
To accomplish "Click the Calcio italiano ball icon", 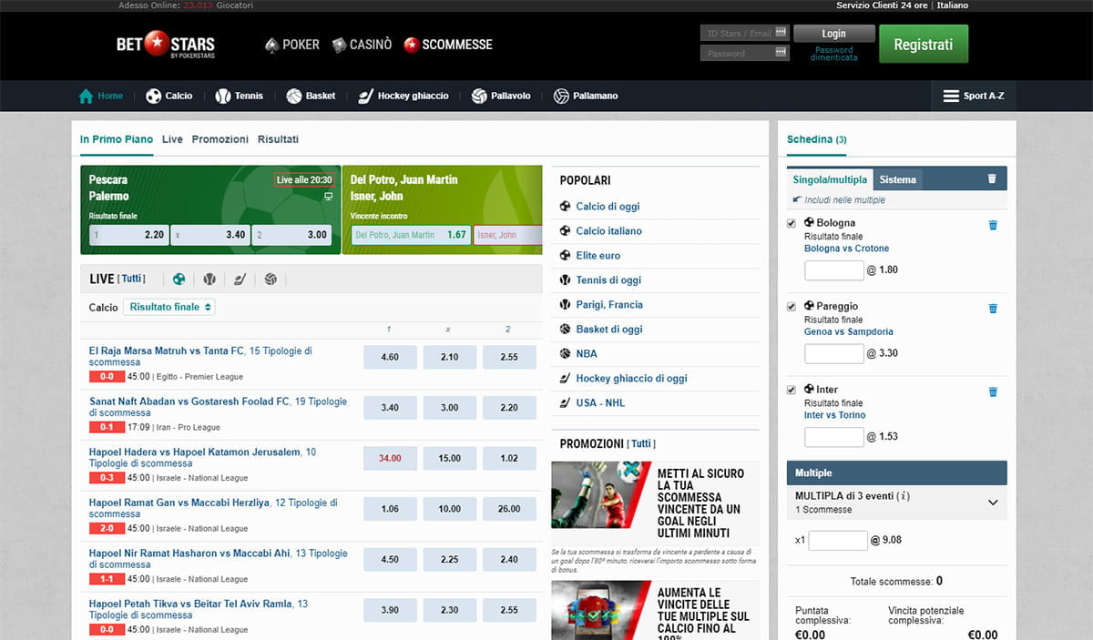I will click(x=565, y=231).
